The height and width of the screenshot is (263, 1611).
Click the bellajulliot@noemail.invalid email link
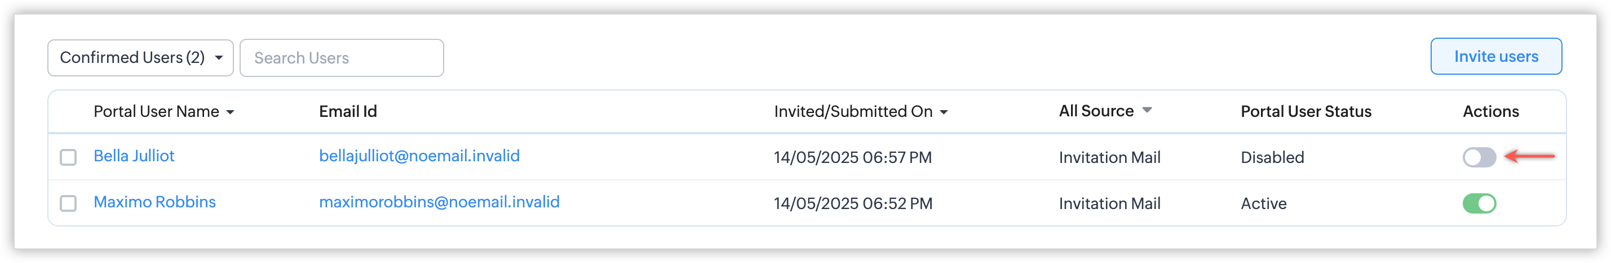click(x=419, y=156)
